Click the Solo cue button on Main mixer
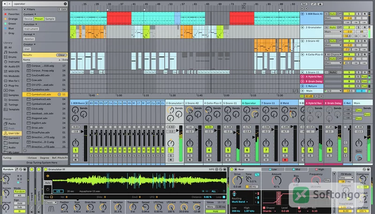375x214 pixels. coord(359,151)
